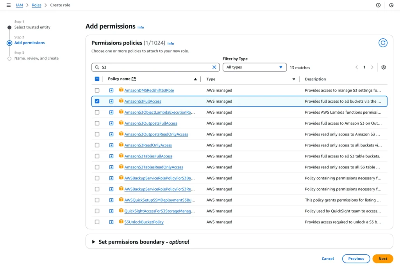Expand the AmazonS3TablesReadOnlyAccess policy details
400x270 pixels.
111,167
